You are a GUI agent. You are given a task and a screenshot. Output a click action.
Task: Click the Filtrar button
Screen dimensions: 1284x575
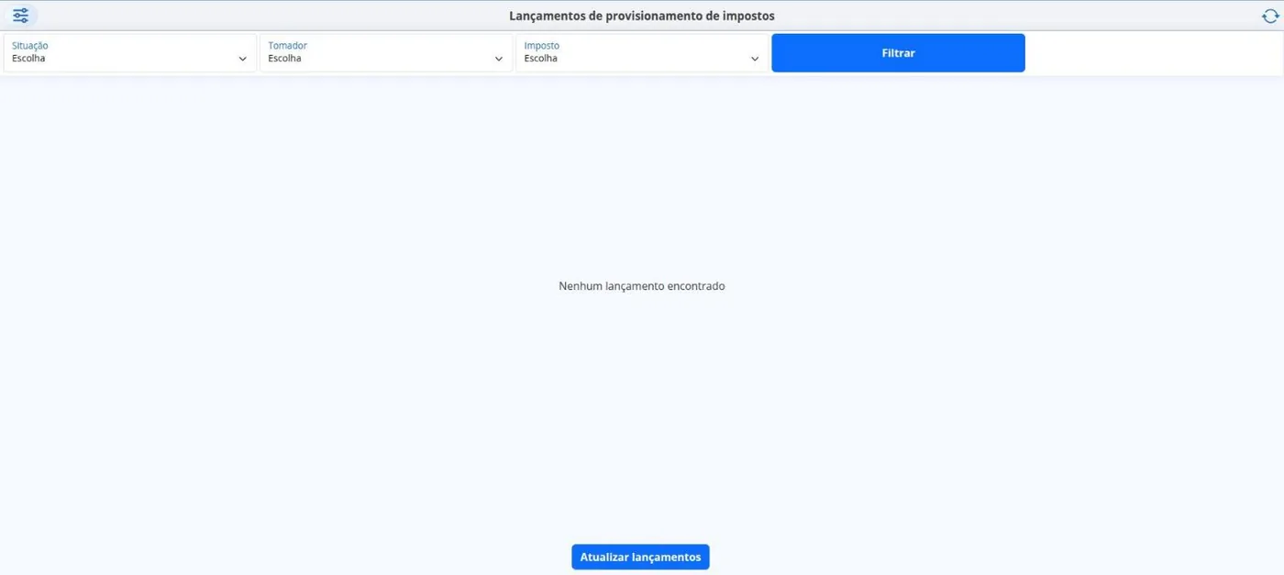[x=898, y=53]
